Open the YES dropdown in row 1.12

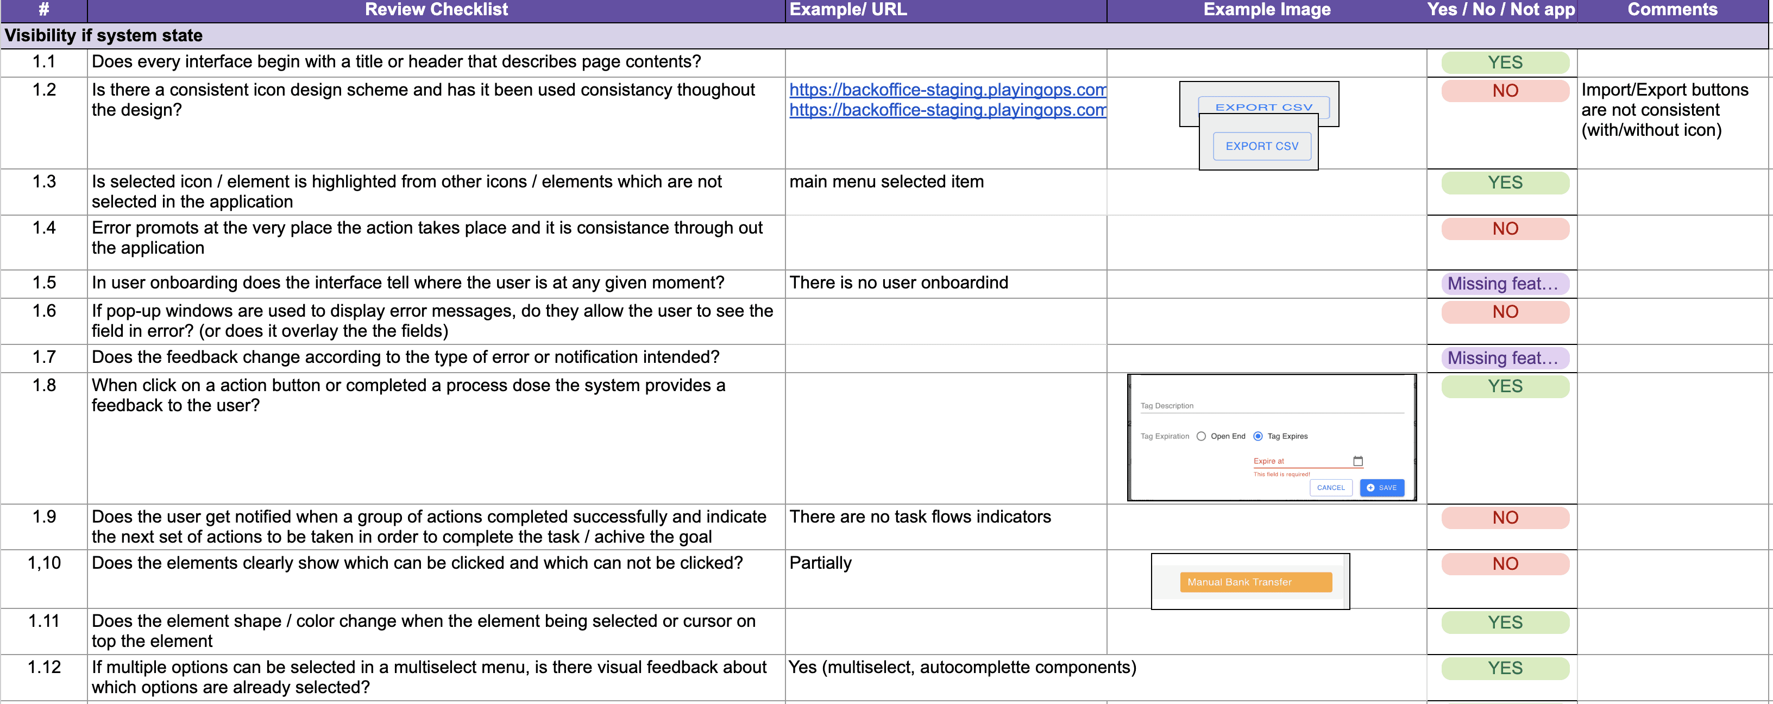[1505, 668]
